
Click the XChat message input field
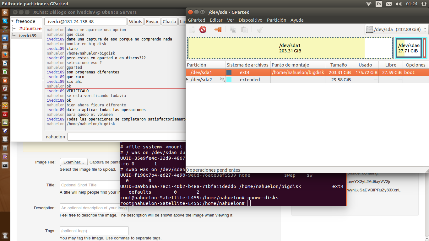click(x=126, y=137)
